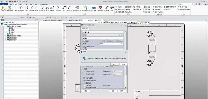
Task: Select 弧长 dimension tool
Action: [x=47, y=9]
